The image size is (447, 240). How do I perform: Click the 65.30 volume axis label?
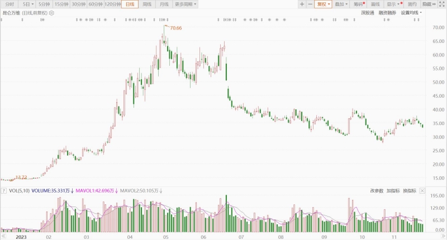(439, 220)
